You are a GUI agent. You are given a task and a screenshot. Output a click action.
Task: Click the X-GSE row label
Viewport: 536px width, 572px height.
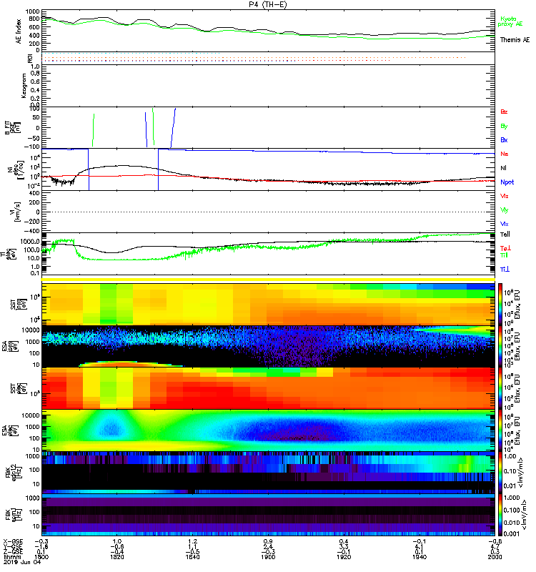pos(13,541)
